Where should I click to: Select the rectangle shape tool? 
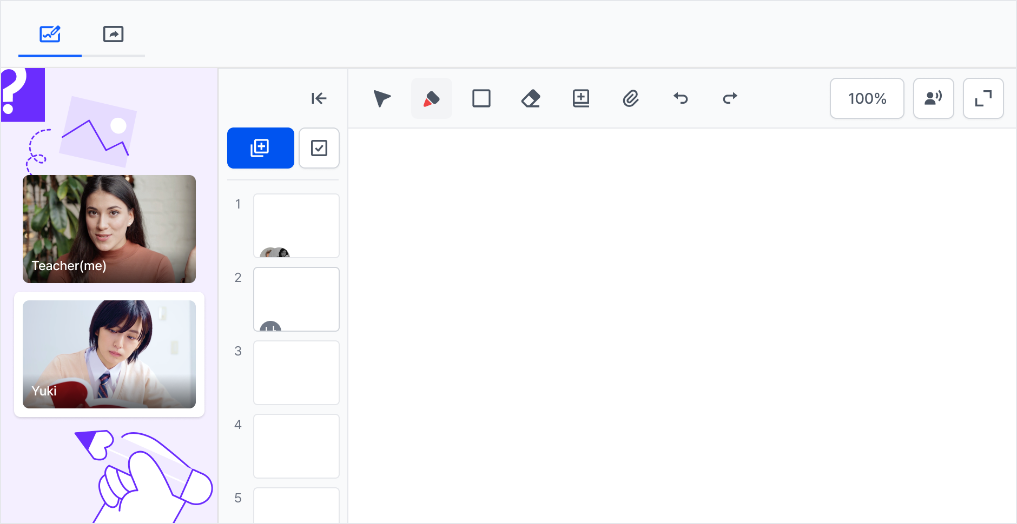(481, 98)
